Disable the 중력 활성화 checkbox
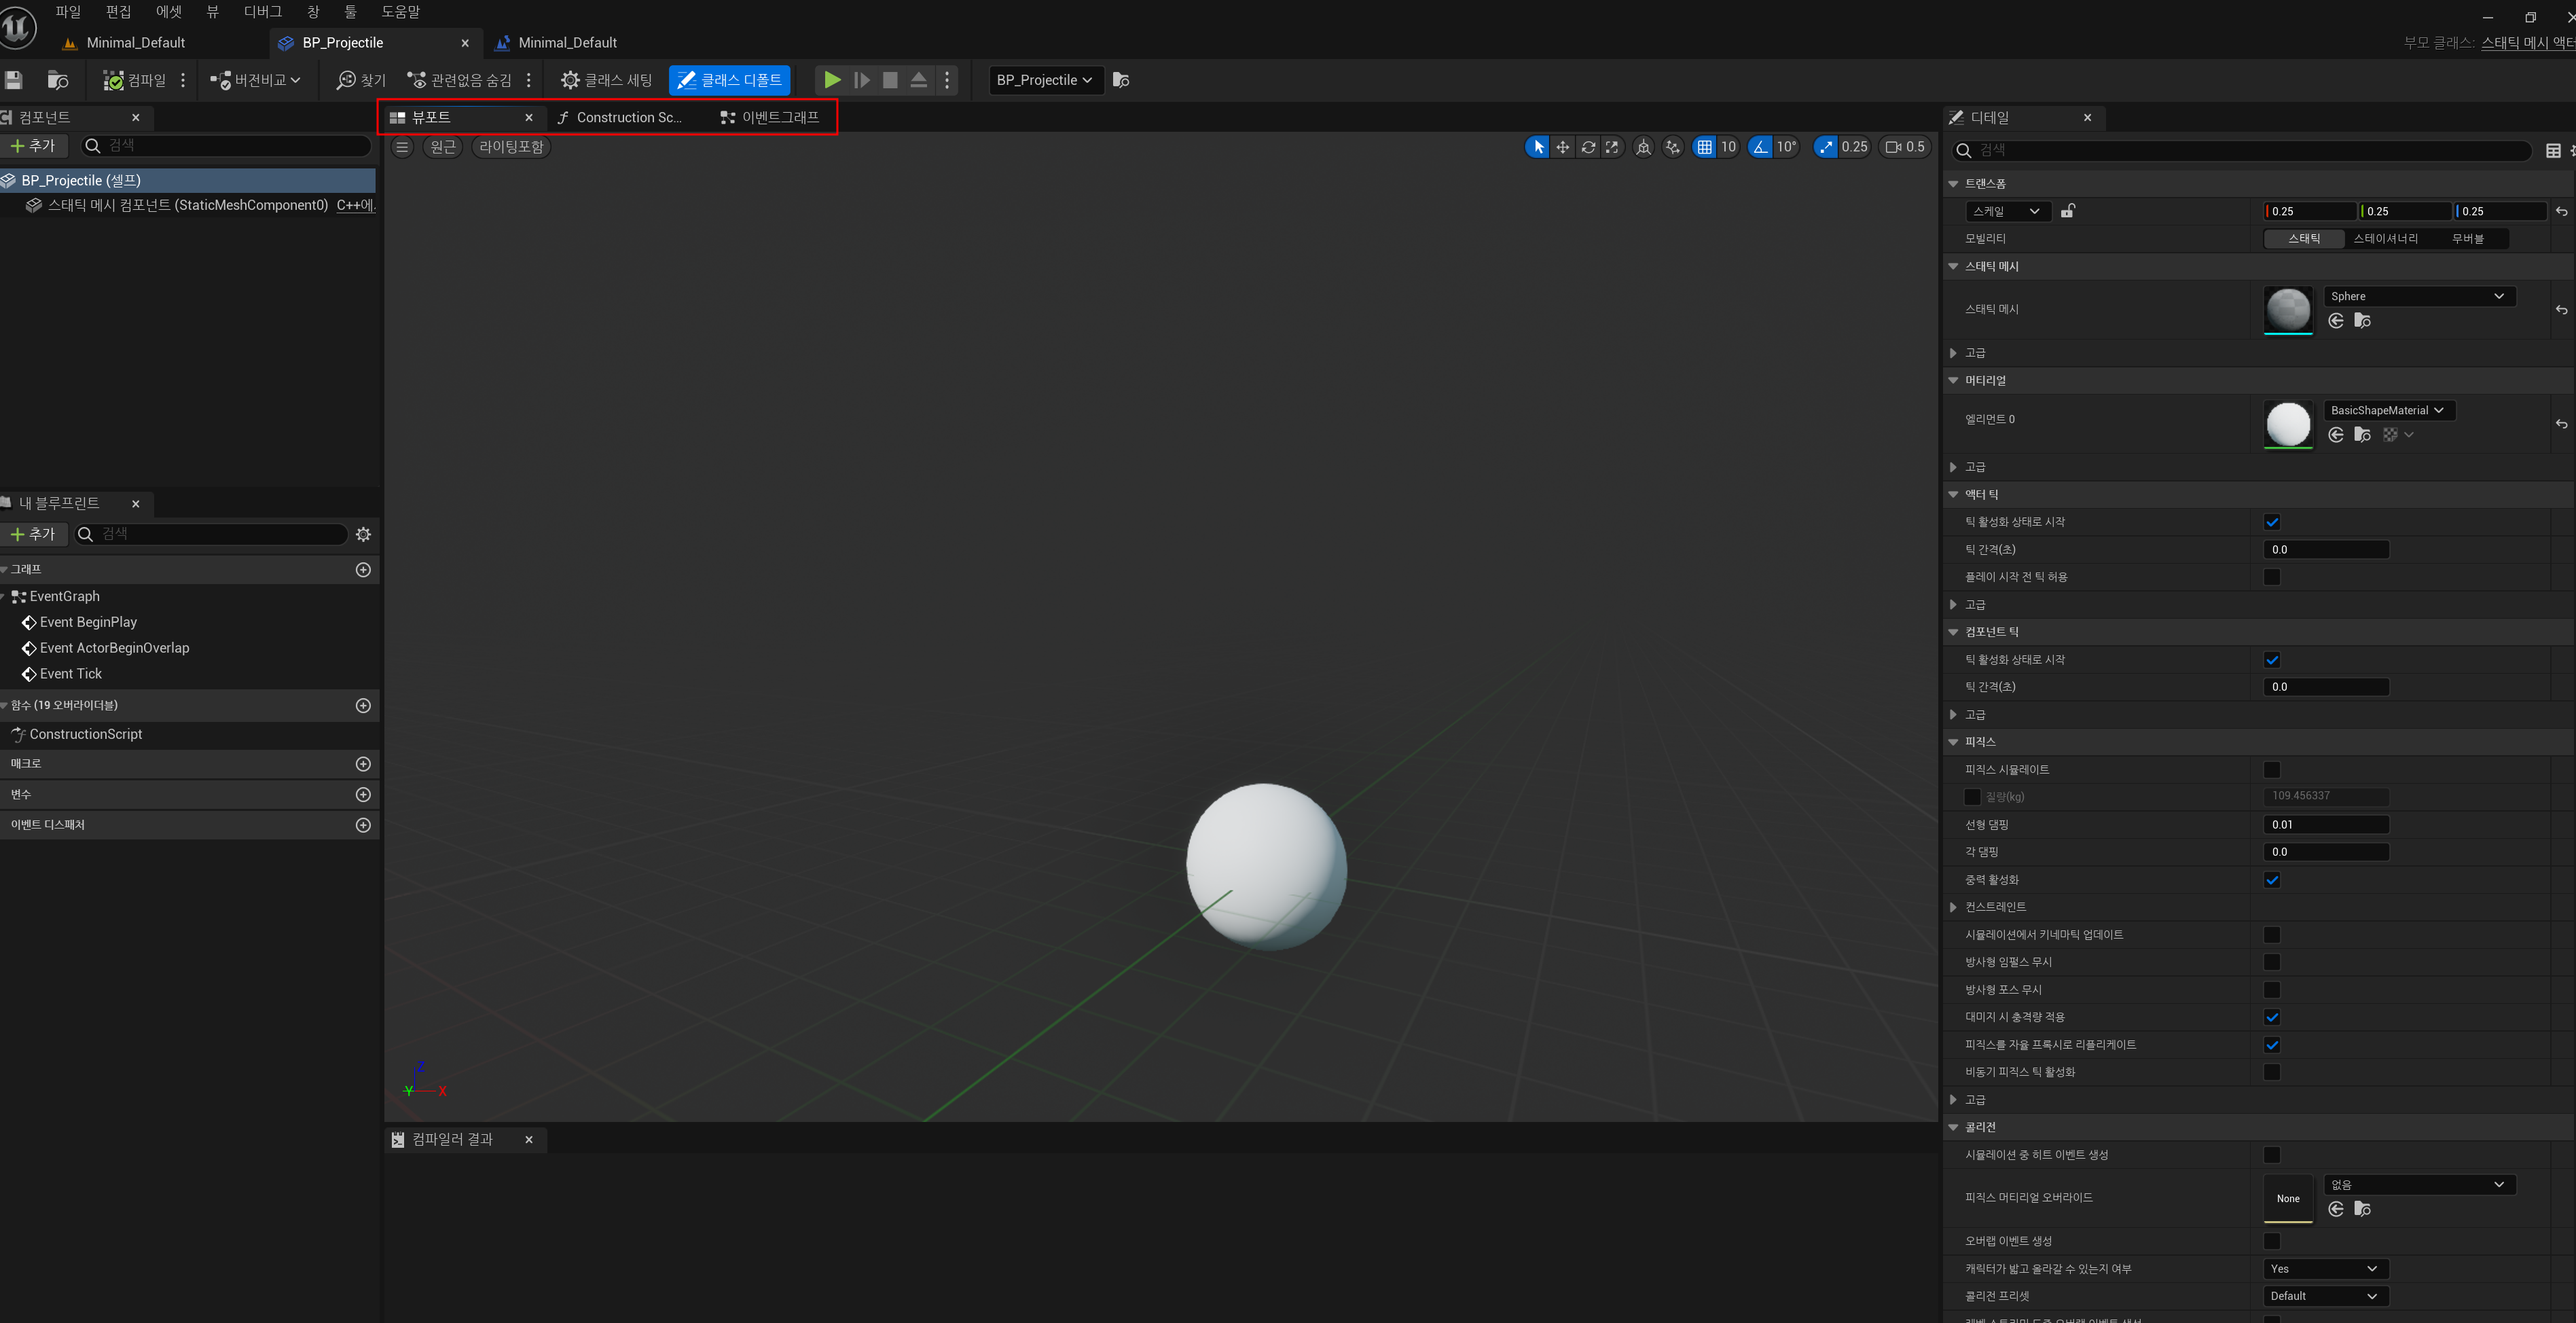2576x1323 pixels. pyautogui.click(x=2271, y=880)
